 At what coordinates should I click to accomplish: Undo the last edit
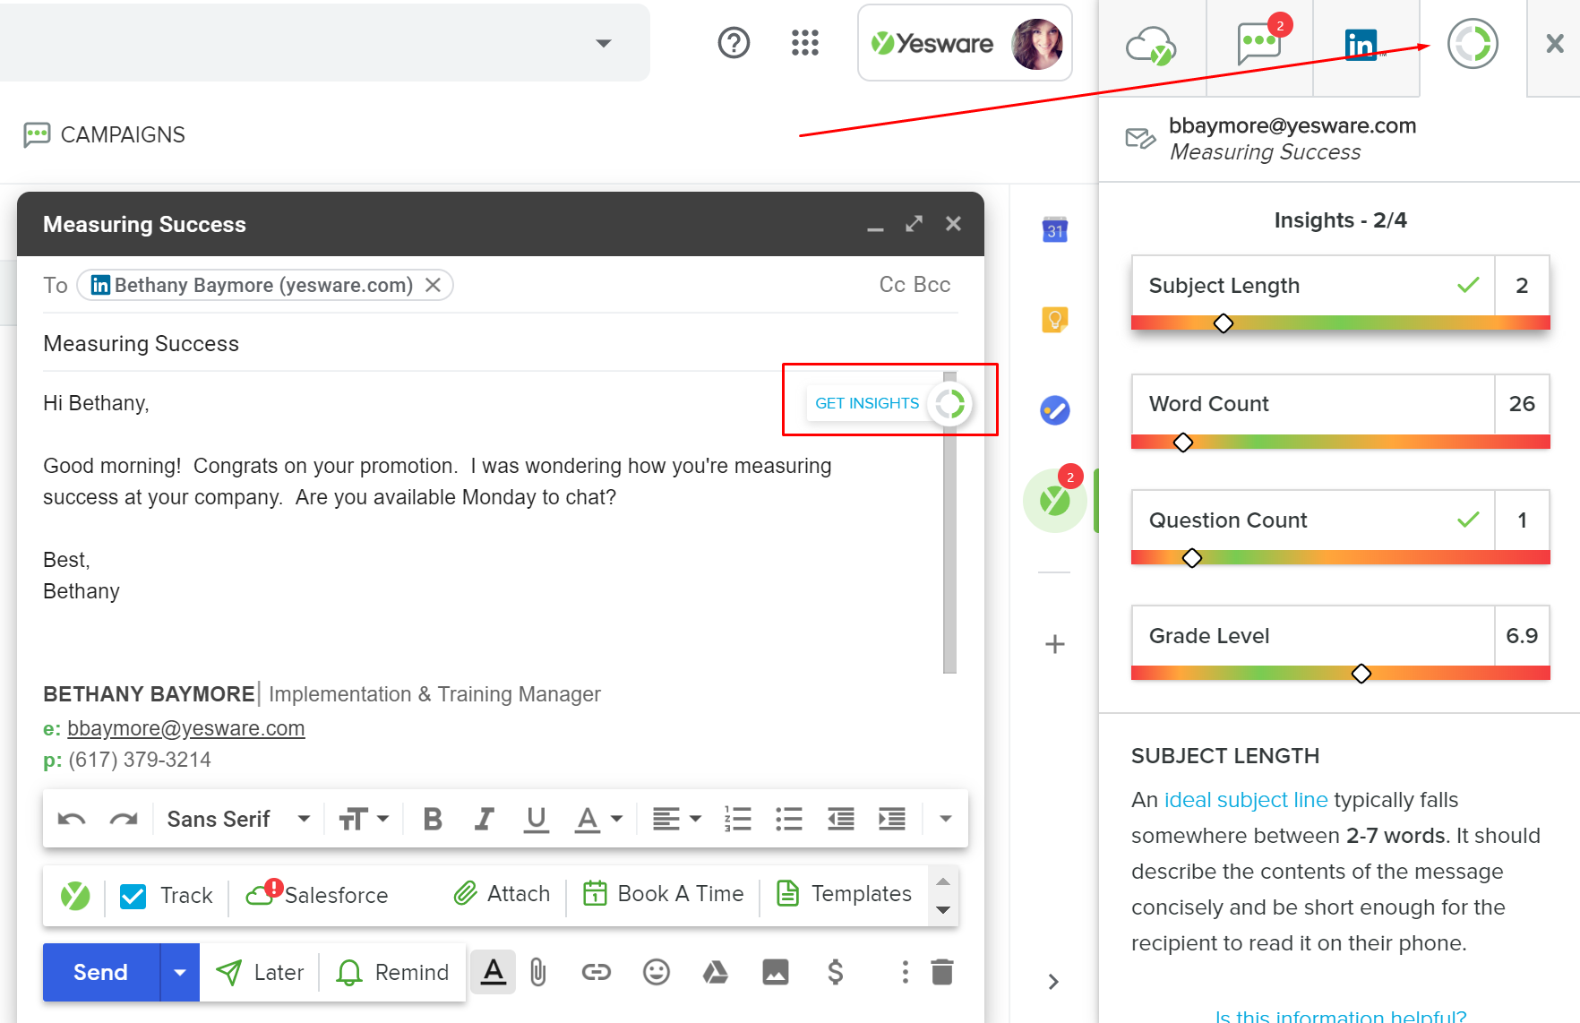click(72, 819)
